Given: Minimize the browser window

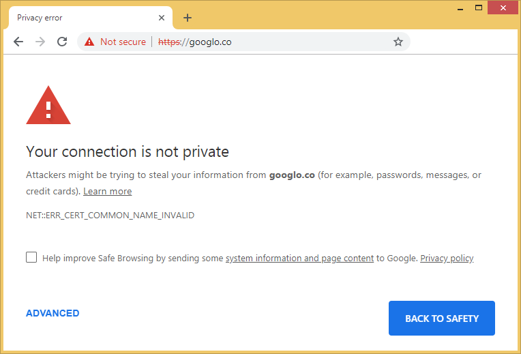Looking at the screenshot, I should (460, 8).
